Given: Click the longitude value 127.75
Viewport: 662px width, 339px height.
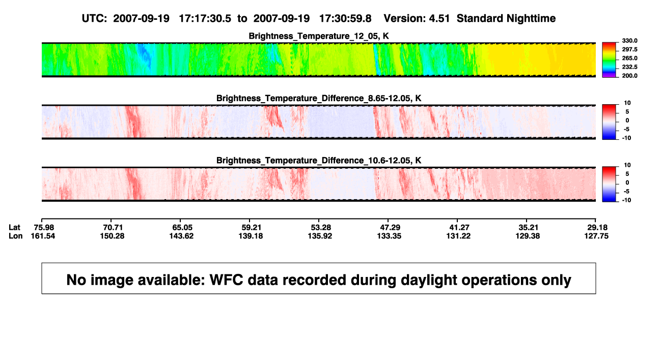Looking at the screenshot, I should [x=598, y=236].
